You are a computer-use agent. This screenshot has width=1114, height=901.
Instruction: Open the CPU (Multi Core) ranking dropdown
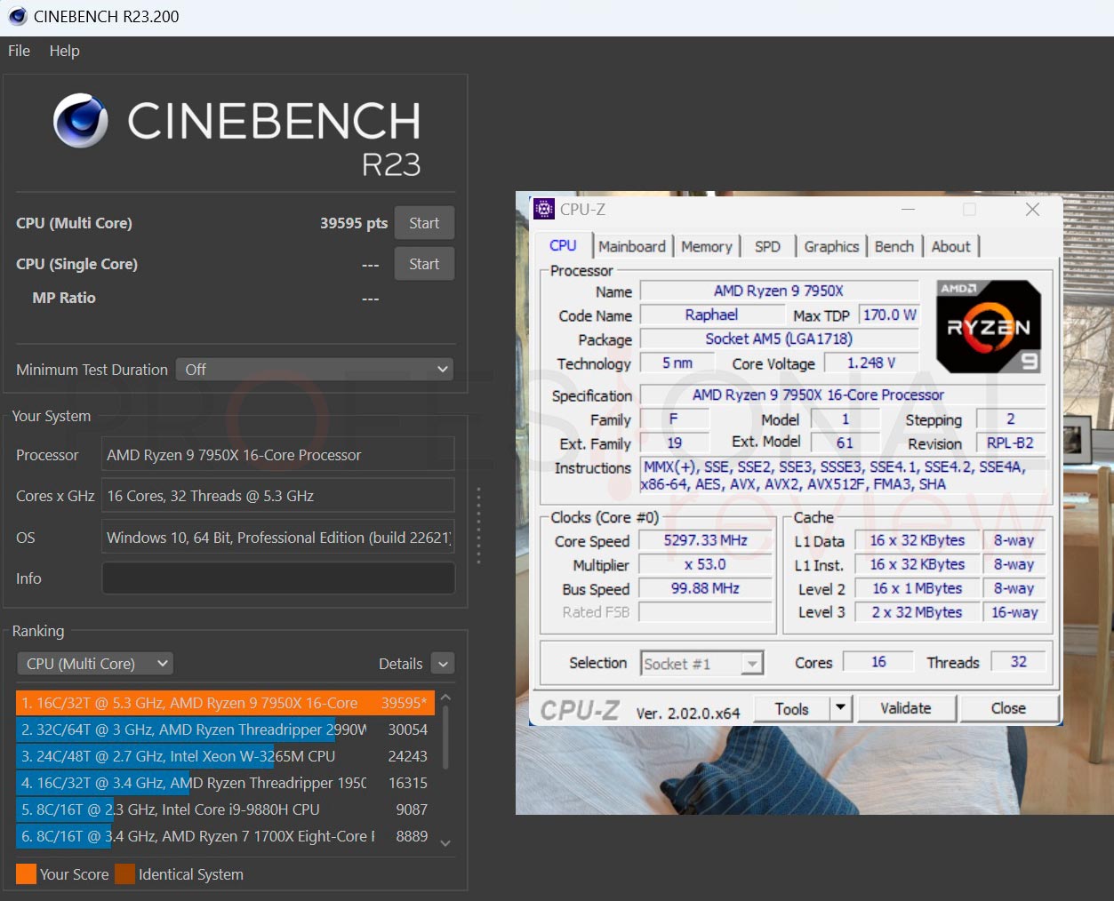pyautogui.click(x=95, y=664)
